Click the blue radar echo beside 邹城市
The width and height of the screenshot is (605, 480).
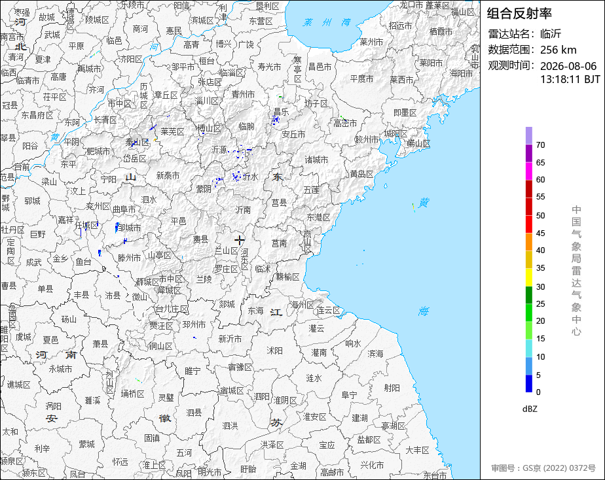[117, 228]
